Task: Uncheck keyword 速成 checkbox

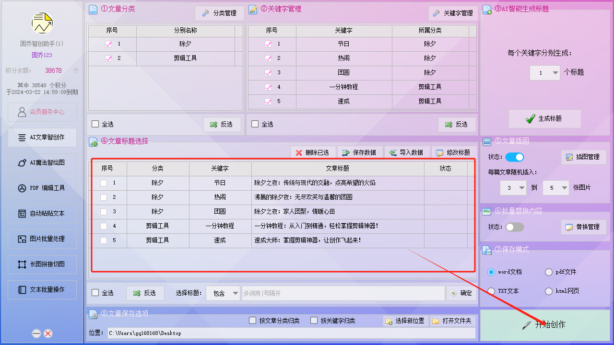Action: click(x=268, y=101)
